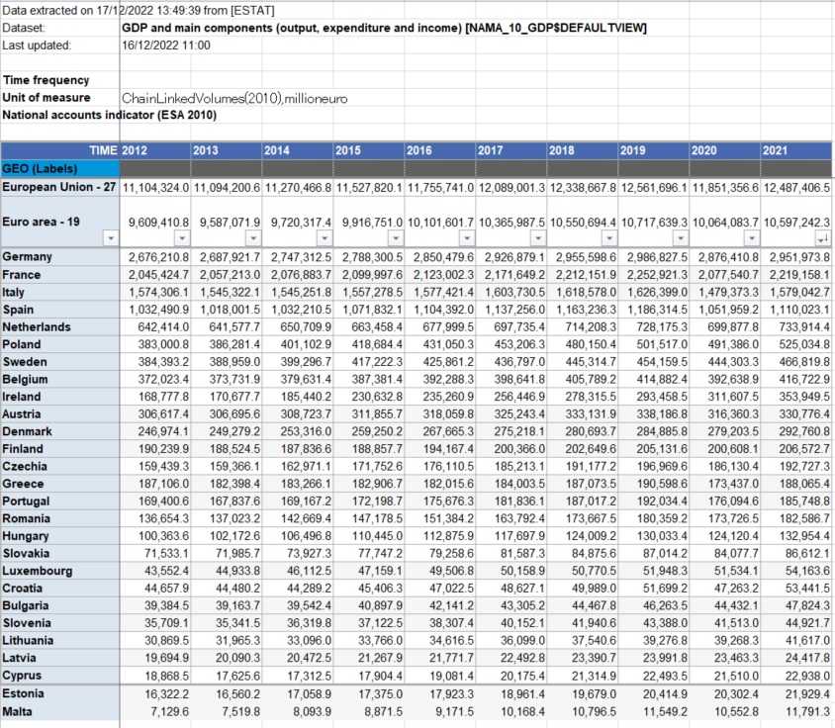The width and height of the screenshot is (835, 728).
Task: Click the Malta row label cell
Action: tap(59, 710)
